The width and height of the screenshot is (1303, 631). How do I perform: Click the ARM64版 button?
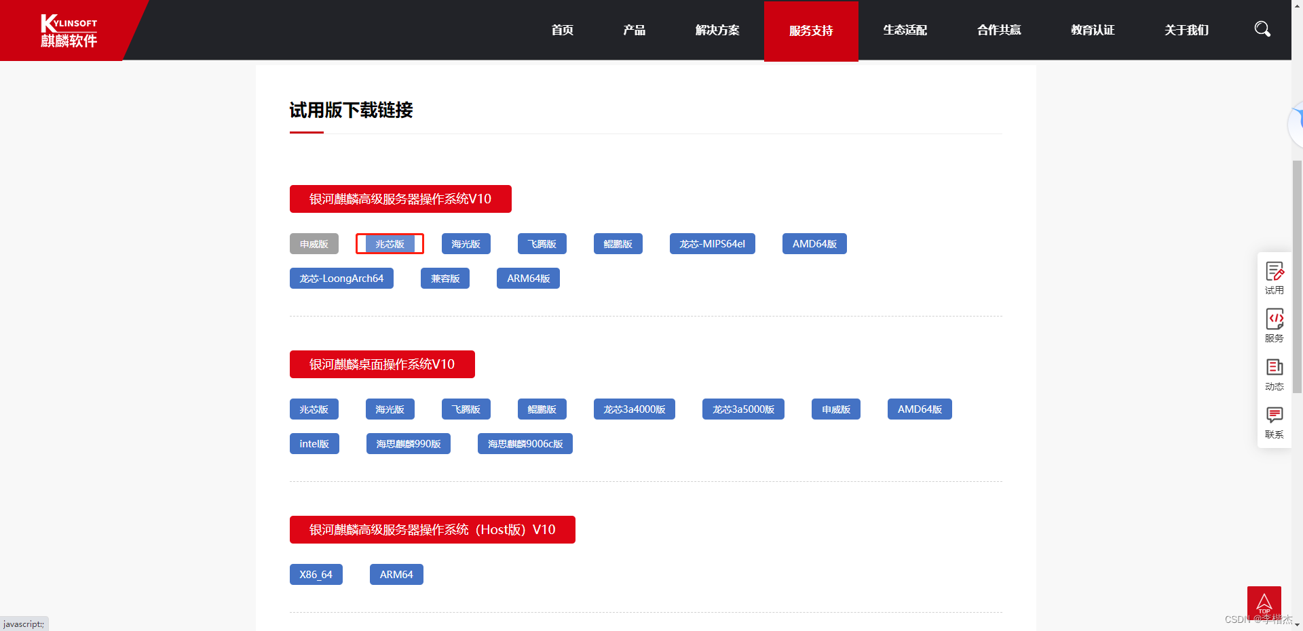click(x=528, y=279)
